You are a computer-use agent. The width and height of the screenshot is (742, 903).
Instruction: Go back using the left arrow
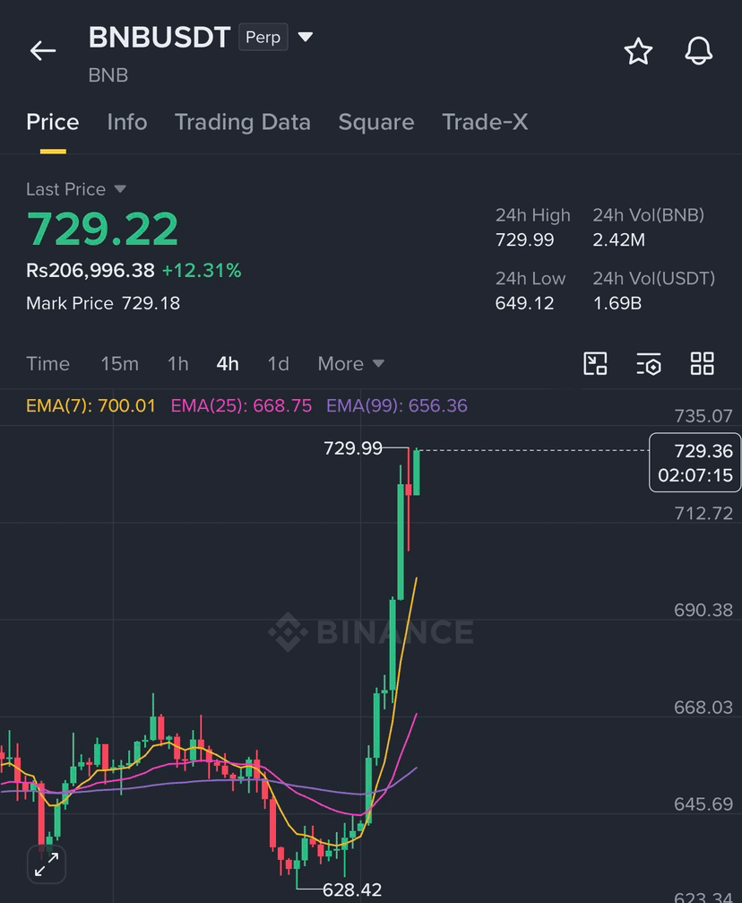pyautogui.click(x=43, y=51)
